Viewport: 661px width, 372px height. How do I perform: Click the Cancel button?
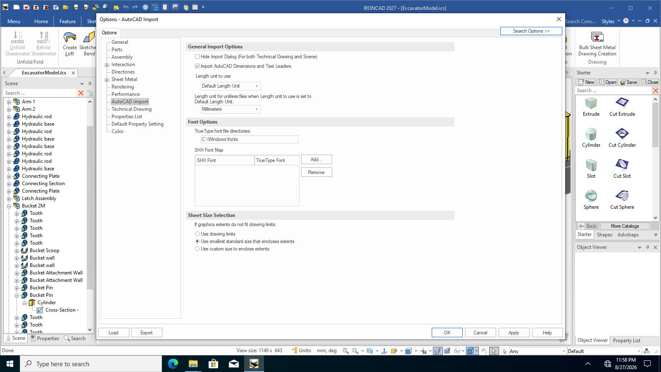point(480,333)
